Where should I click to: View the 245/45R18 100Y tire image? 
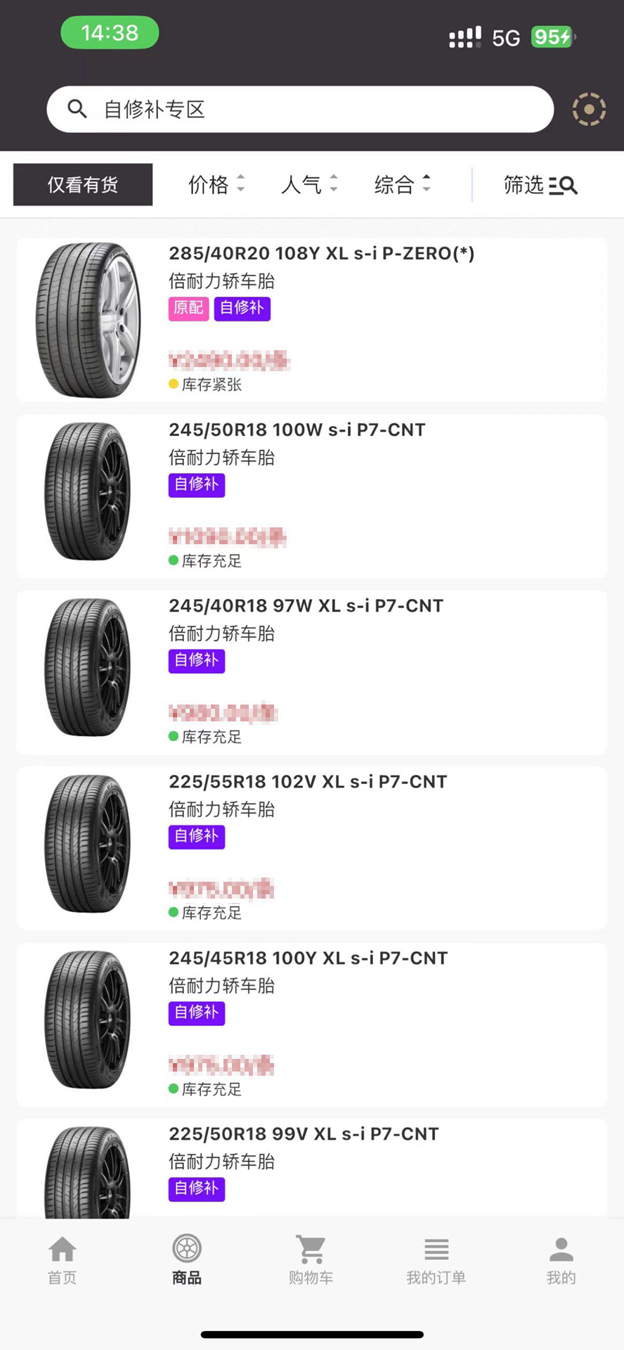tap(88, 1020)
